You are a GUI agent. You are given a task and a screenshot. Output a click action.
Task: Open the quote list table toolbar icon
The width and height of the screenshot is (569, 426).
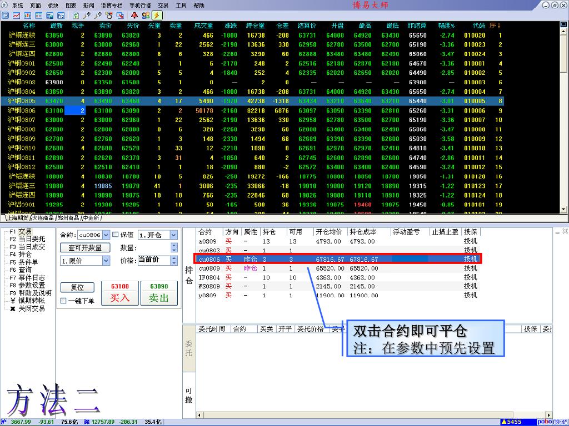[38, 16]
